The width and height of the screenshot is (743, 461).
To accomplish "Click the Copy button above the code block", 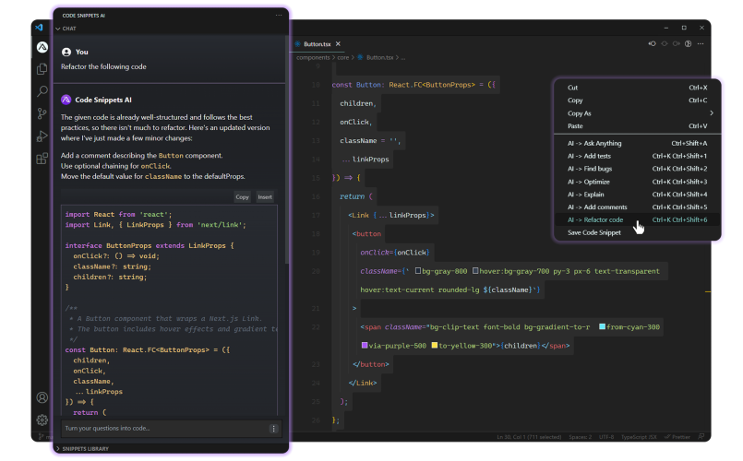I will [x=242, y=197].
